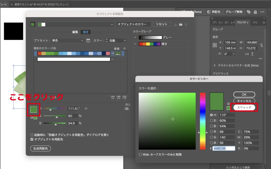Click the lock icon in the contextual task bar
The height and width of the screenshot is (169, 271).
(255, 12)
